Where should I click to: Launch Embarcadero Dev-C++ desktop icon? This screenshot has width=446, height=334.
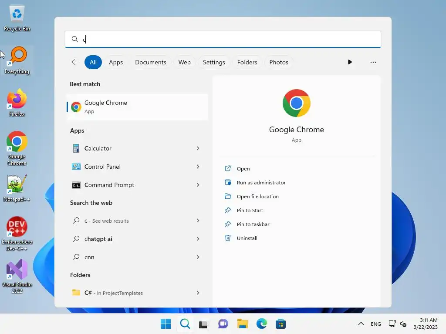[x=17, y=234]
